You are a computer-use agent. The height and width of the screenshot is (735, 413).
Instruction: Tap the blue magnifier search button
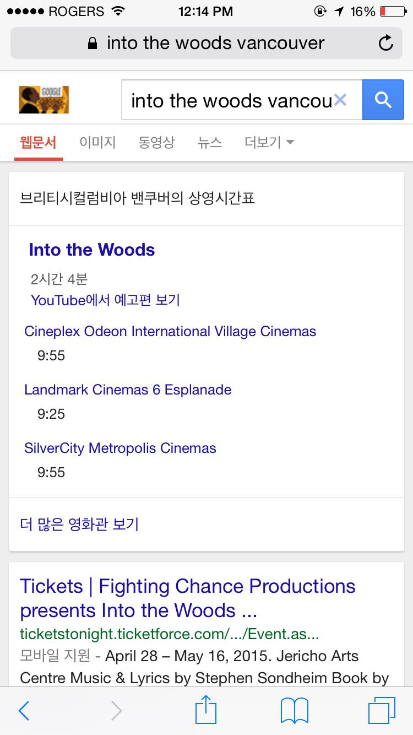(x=383, y=100)
